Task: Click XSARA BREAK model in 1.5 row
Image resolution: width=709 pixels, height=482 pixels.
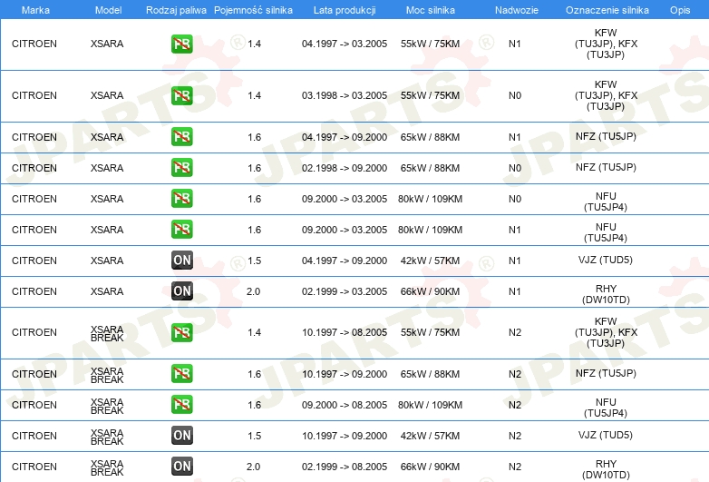Action: coord(107,438)
